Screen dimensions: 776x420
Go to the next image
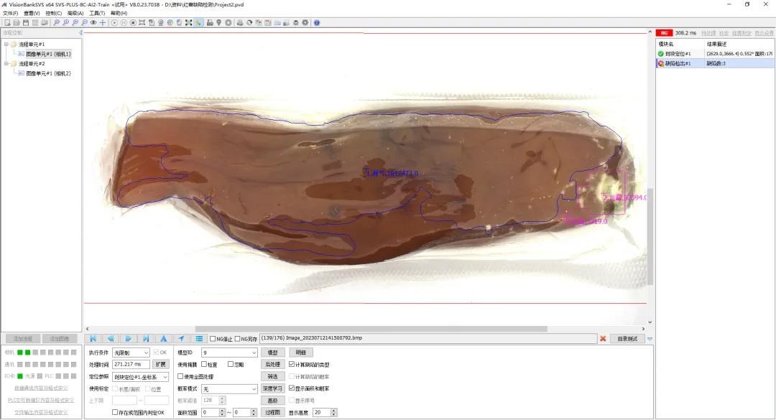coord(128,339)
